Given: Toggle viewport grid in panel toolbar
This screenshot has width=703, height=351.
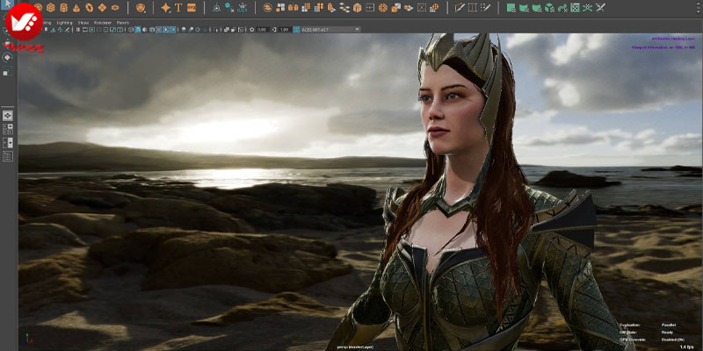Looking at the screenshot, I should [x=77, y=29].
